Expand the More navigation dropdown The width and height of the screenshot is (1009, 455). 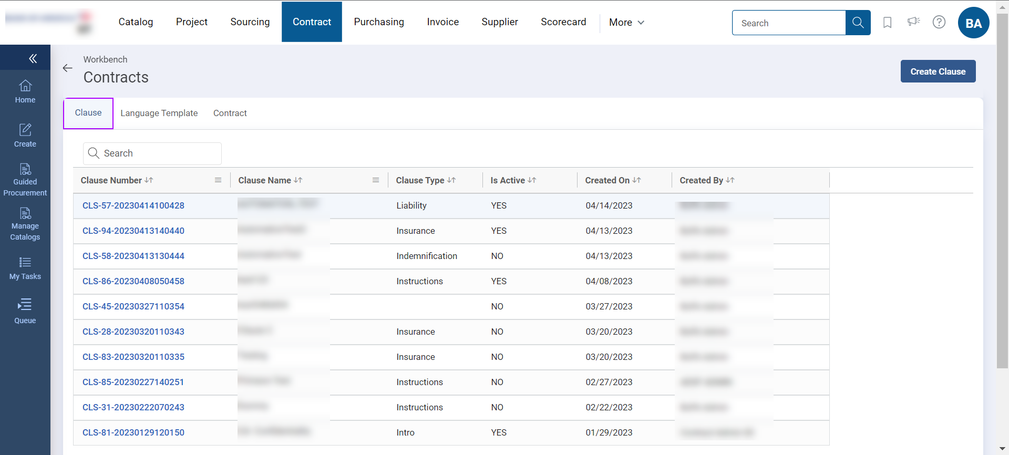(626, 23)
